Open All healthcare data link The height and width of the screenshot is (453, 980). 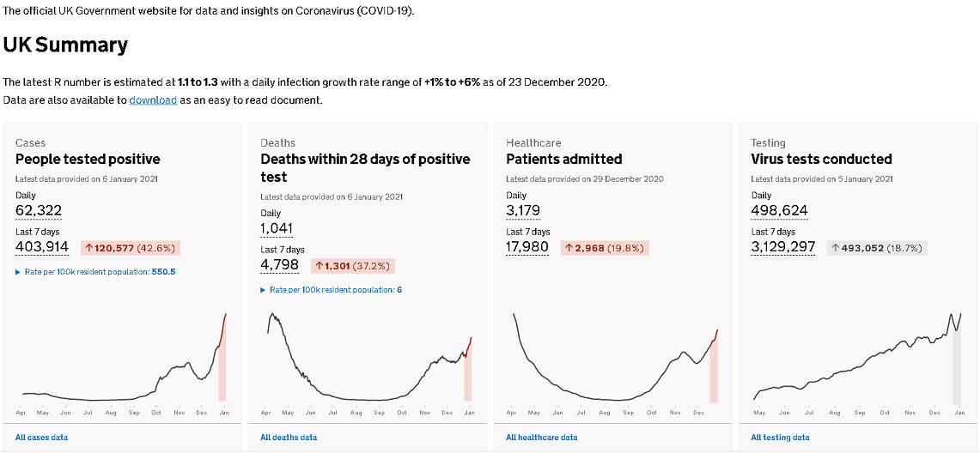541,438
